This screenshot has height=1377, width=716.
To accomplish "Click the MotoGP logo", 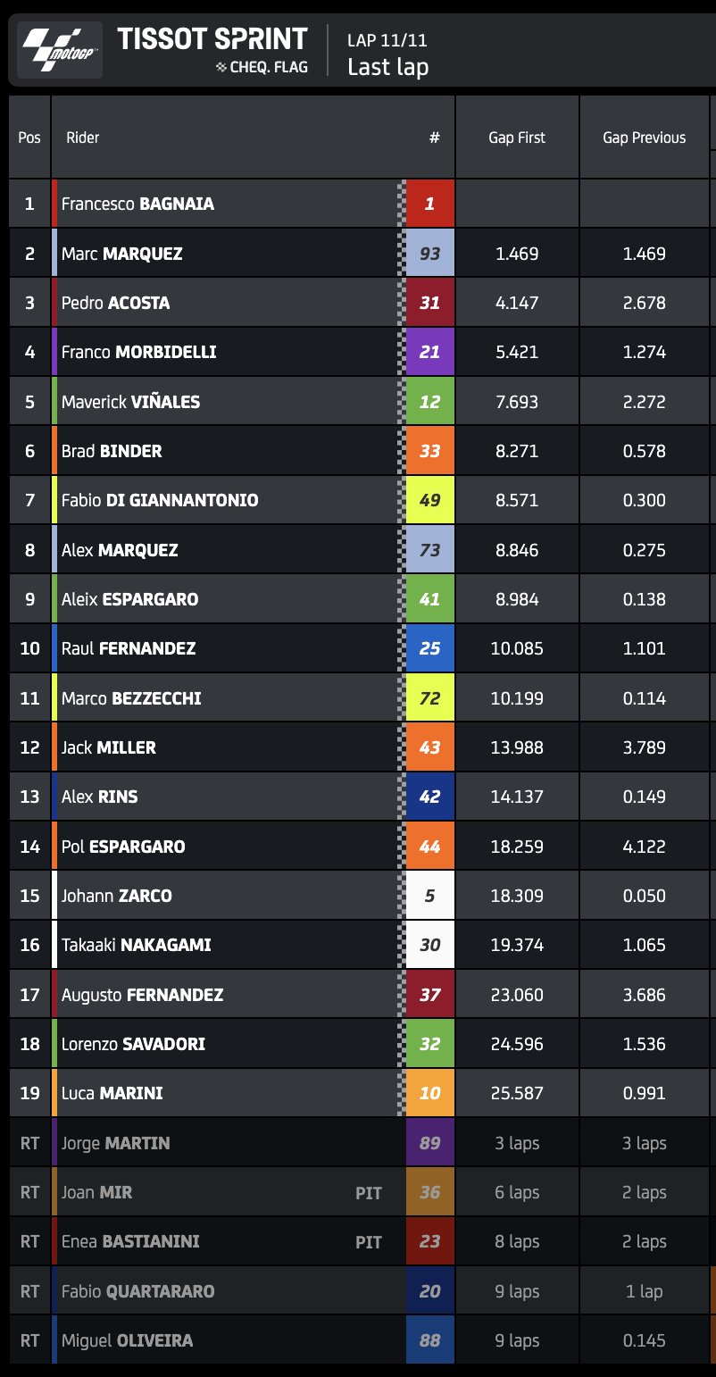I will tap(60, 51).
